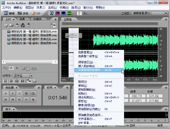
Task: Open the 文件(F) menu
Action: coord(7,8)
